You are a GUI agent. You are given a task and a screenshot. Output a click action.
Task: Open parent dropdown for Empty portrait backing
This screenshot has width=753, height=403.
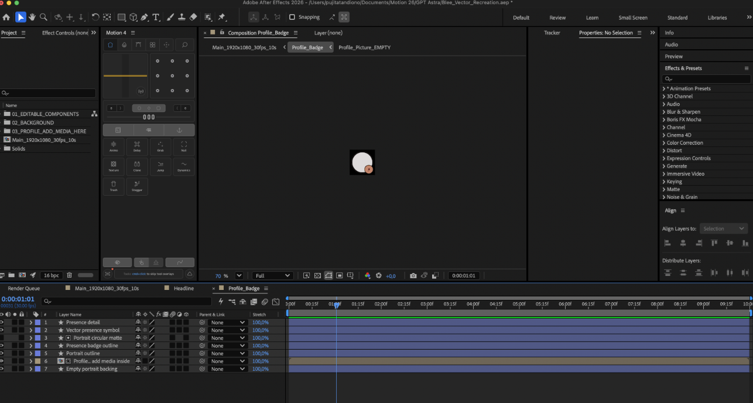pos(228,369)
